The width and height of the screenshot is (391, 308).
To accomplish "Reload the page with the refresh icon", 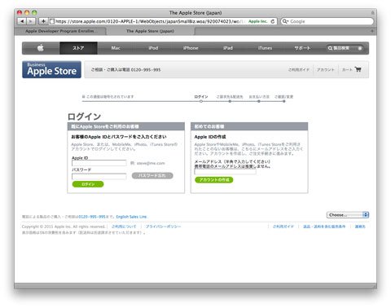I will click(273, 21).
